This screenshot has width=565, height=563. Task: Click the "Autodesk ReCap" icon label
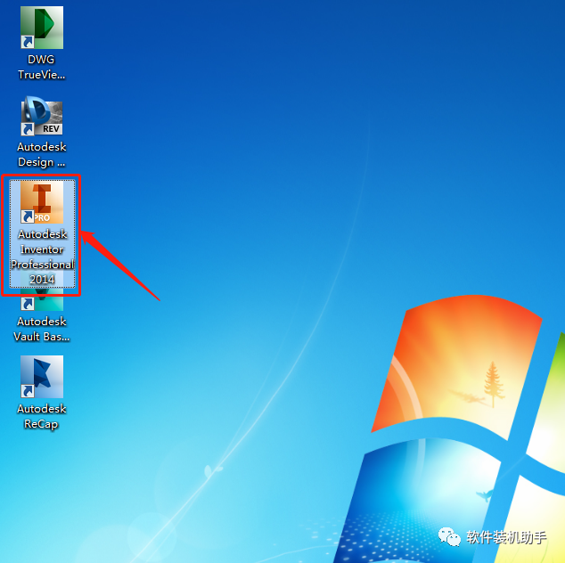(42, 416)
